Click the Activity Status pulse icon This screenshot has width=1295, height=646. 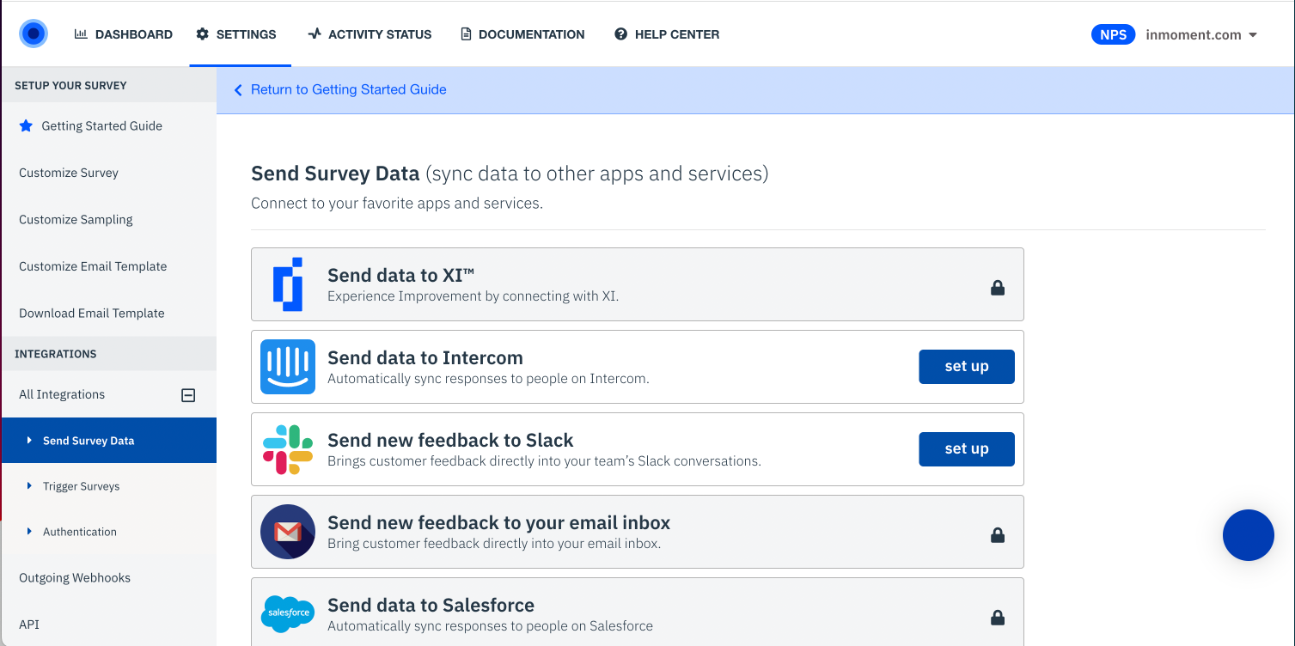315,34
